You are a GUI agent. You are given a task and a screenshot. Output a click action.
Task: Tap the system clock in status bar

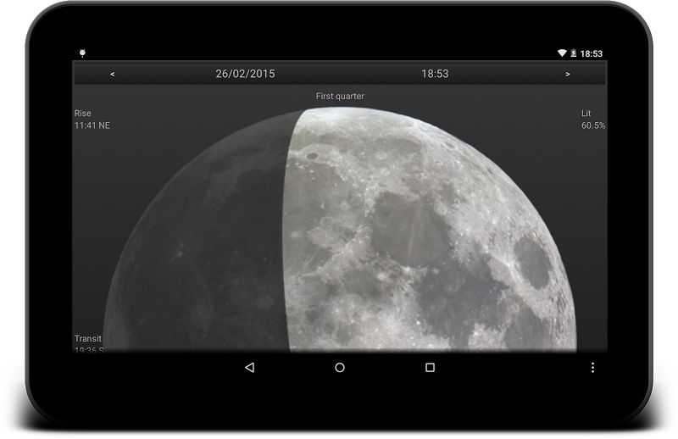[592, 53]
